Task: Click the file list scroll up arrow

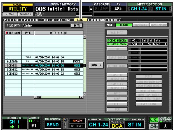Action: (85, 37)
